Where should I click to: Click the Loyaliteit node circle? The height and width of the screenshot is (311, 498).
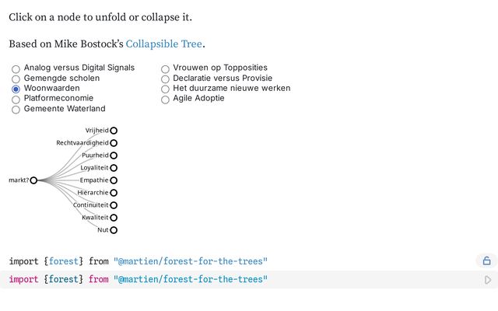114,168
